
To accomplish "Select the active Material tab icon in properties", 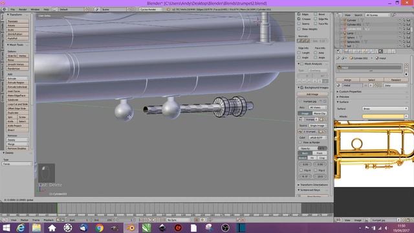I will (x=380, y=51).
